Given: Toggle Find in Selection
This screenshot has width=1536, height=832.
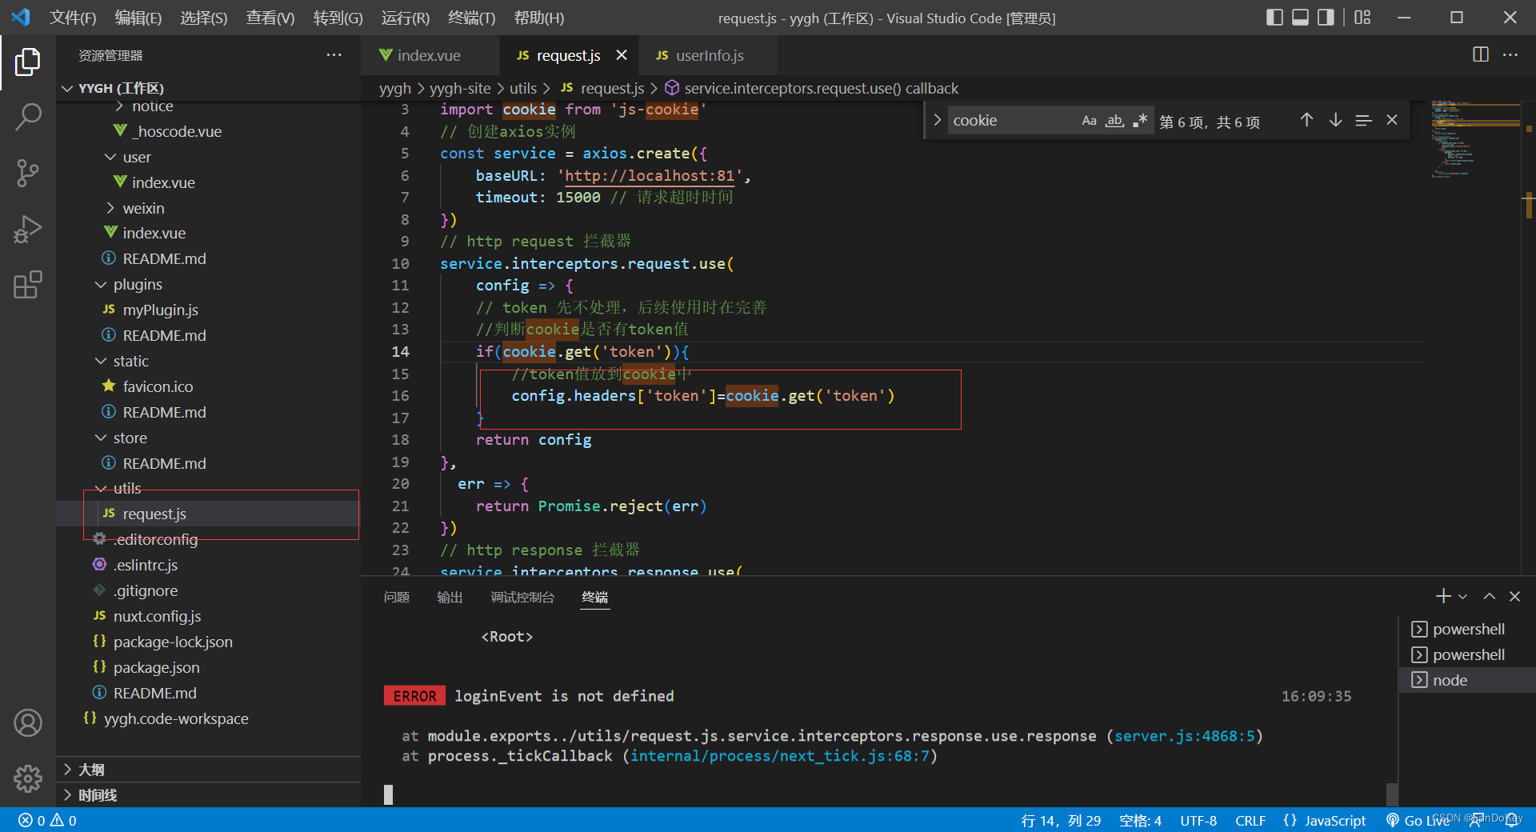Looking at the screenshot, I should [x=1364, y=120].
